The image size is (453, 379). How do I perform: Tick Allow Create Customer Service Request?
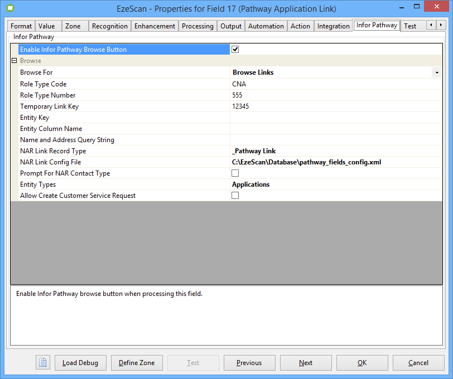[235, 196]
